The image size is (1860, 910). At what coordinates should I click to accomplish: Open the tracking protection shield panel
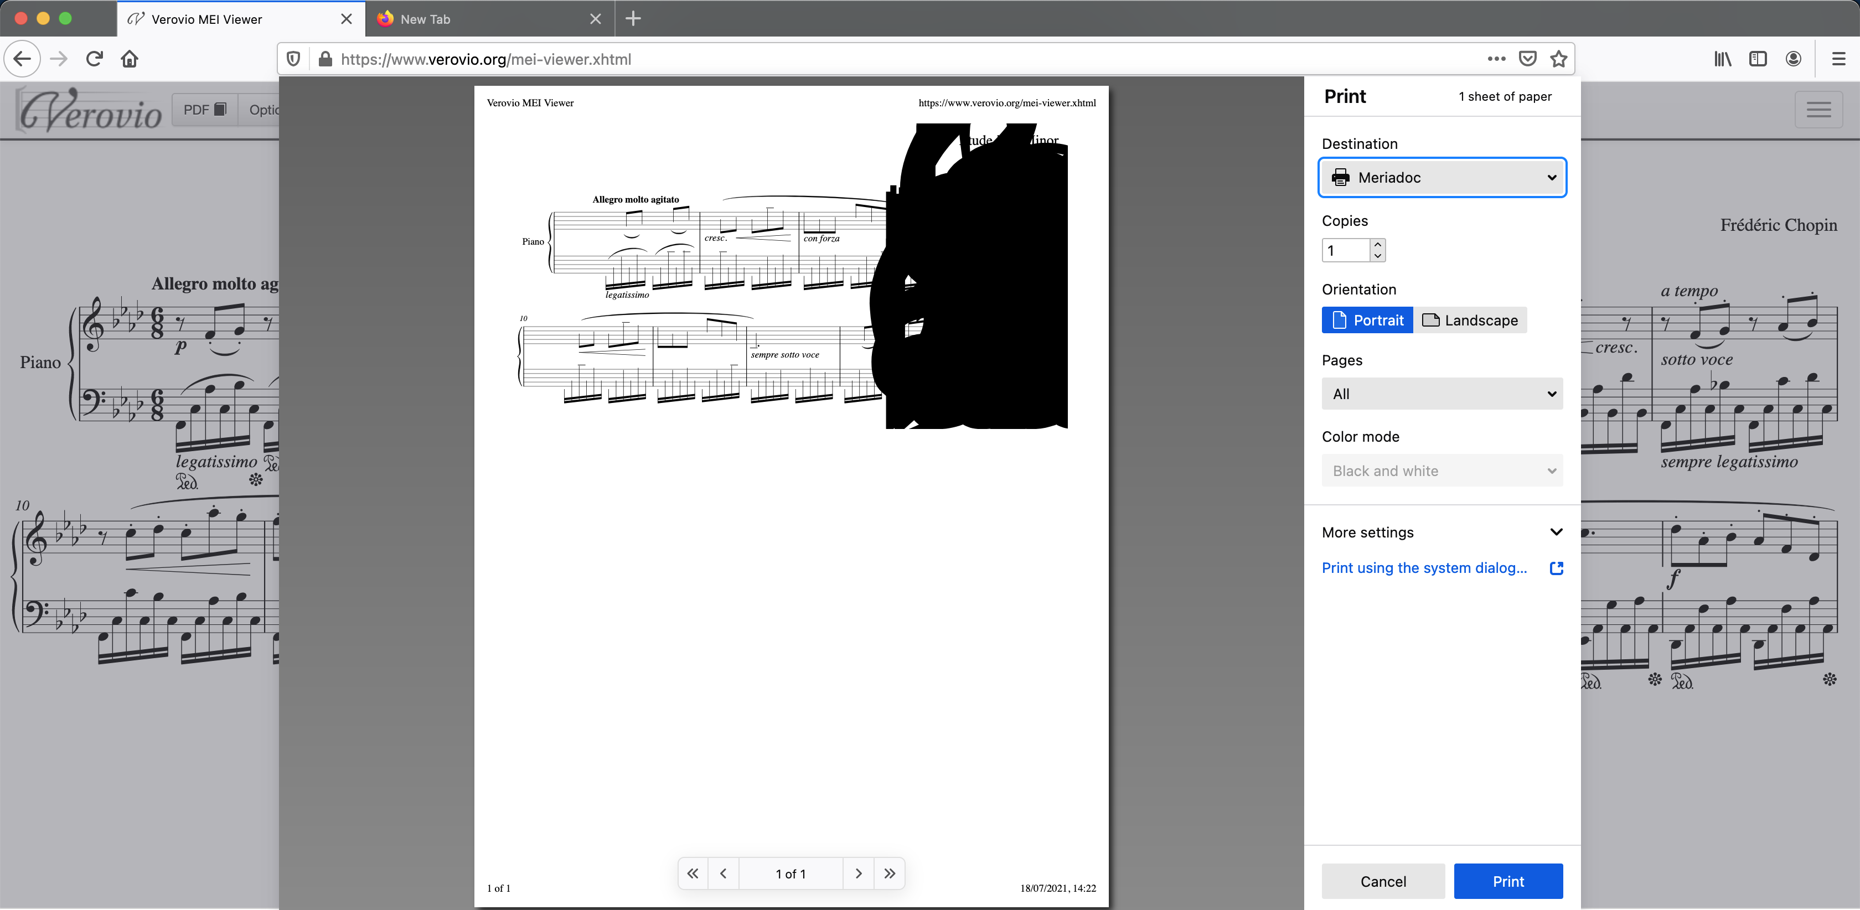point(293,59)
